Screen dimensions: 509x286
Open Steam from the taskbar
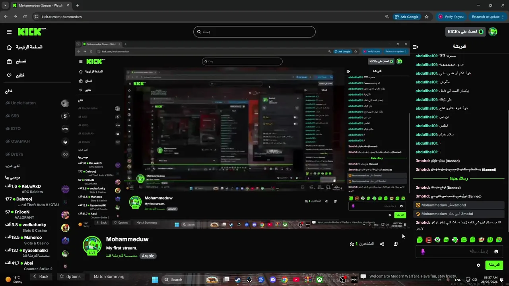coord(237,280)
